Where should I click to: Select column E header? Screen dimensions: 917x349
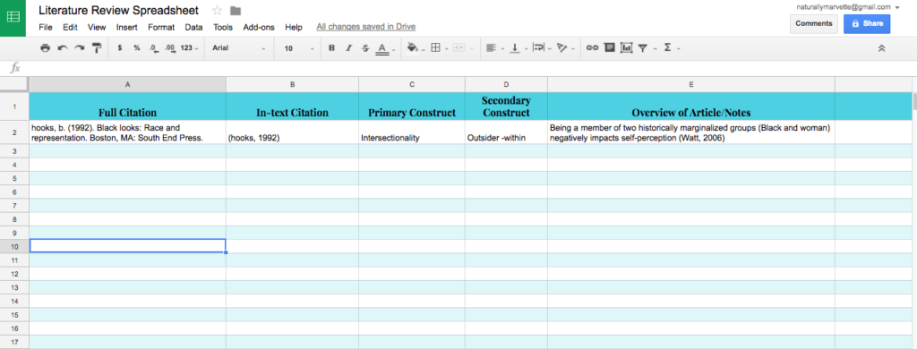(691, 85)
